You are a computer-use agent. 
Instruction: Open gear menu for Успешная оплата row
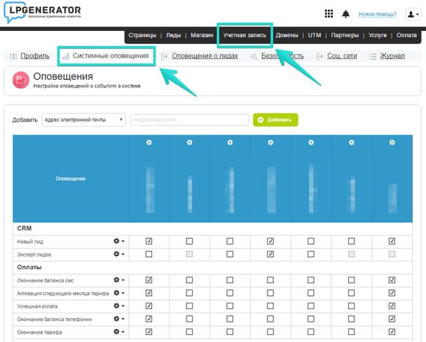click(118, 306)
